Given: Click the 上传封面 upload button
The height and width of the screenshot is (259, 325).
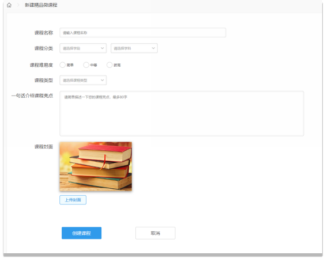Looking at the screenshot, I should [73, 200].
